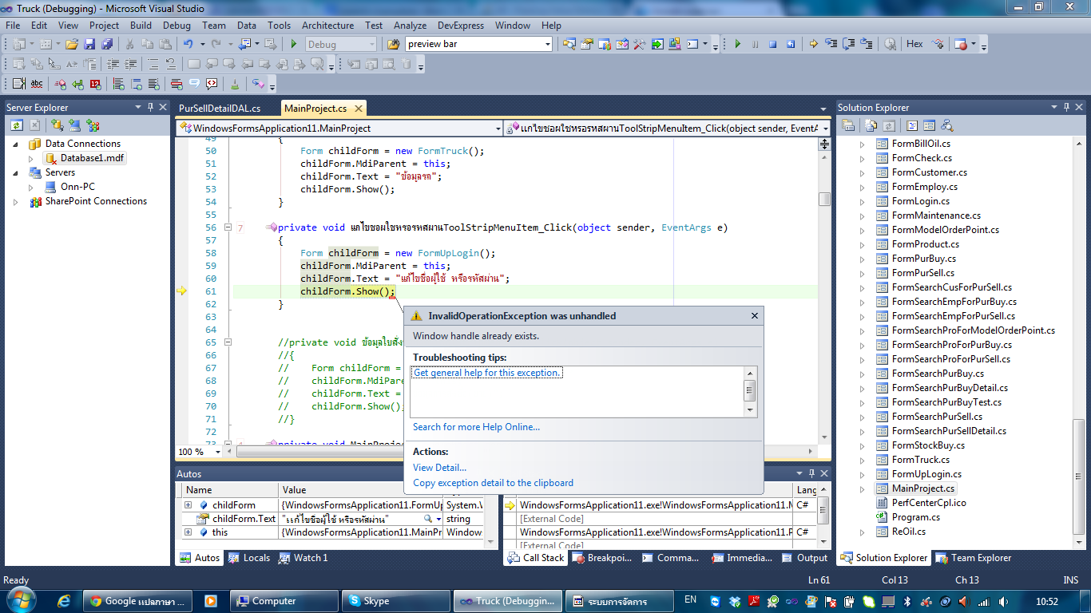Click the Find in Files icon
1091x613 pixels.
click(x=393, y=44)
